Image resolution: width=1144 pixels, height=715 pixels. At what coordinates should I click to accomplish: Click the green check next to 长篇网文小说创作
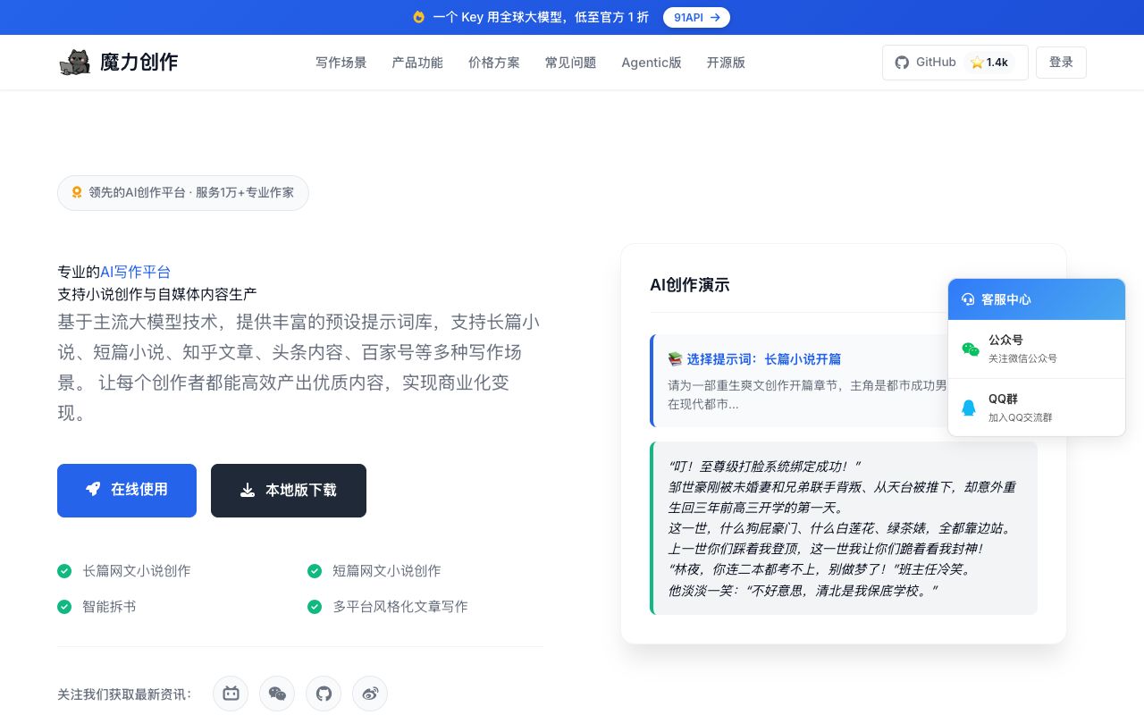coord(64,571)
